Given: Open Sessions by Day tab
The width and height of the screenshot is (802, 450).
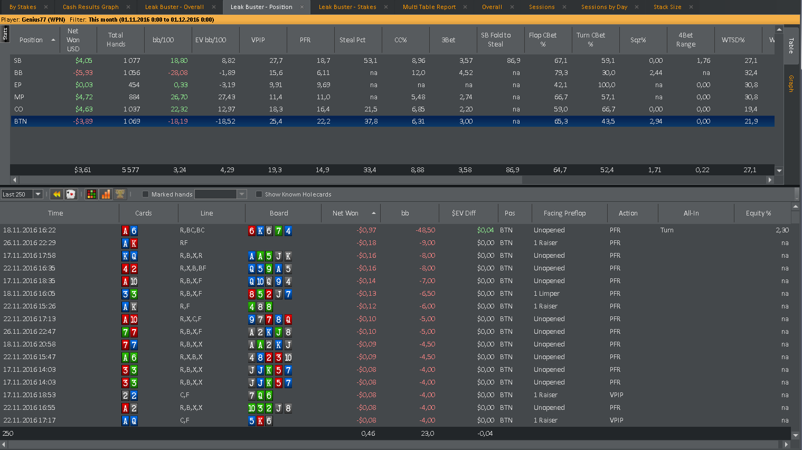Looking at the screenshot, I should 604,7.
